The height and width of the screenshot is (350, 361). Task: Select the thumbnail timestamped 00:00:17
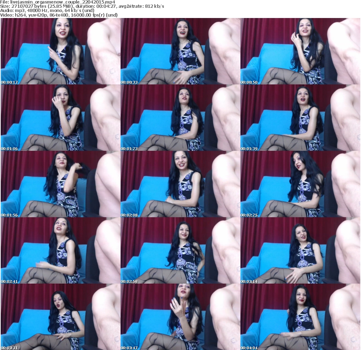[61, 51]
